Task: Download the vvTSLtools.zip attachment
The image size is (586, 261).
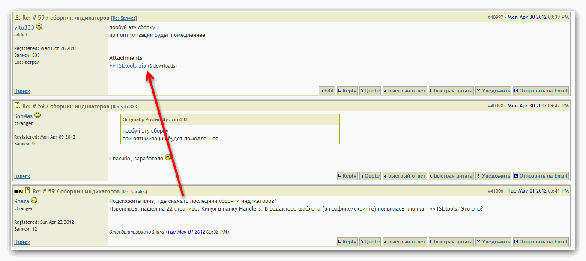Action: [128, 66]
